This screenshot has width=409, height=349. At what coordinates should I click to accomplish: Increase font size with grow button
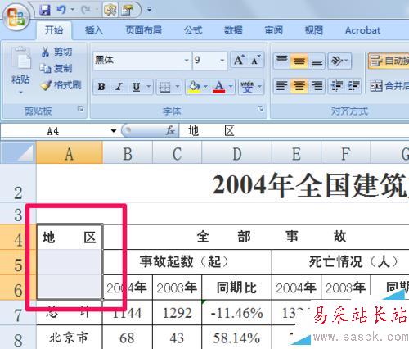pos(239,60)
